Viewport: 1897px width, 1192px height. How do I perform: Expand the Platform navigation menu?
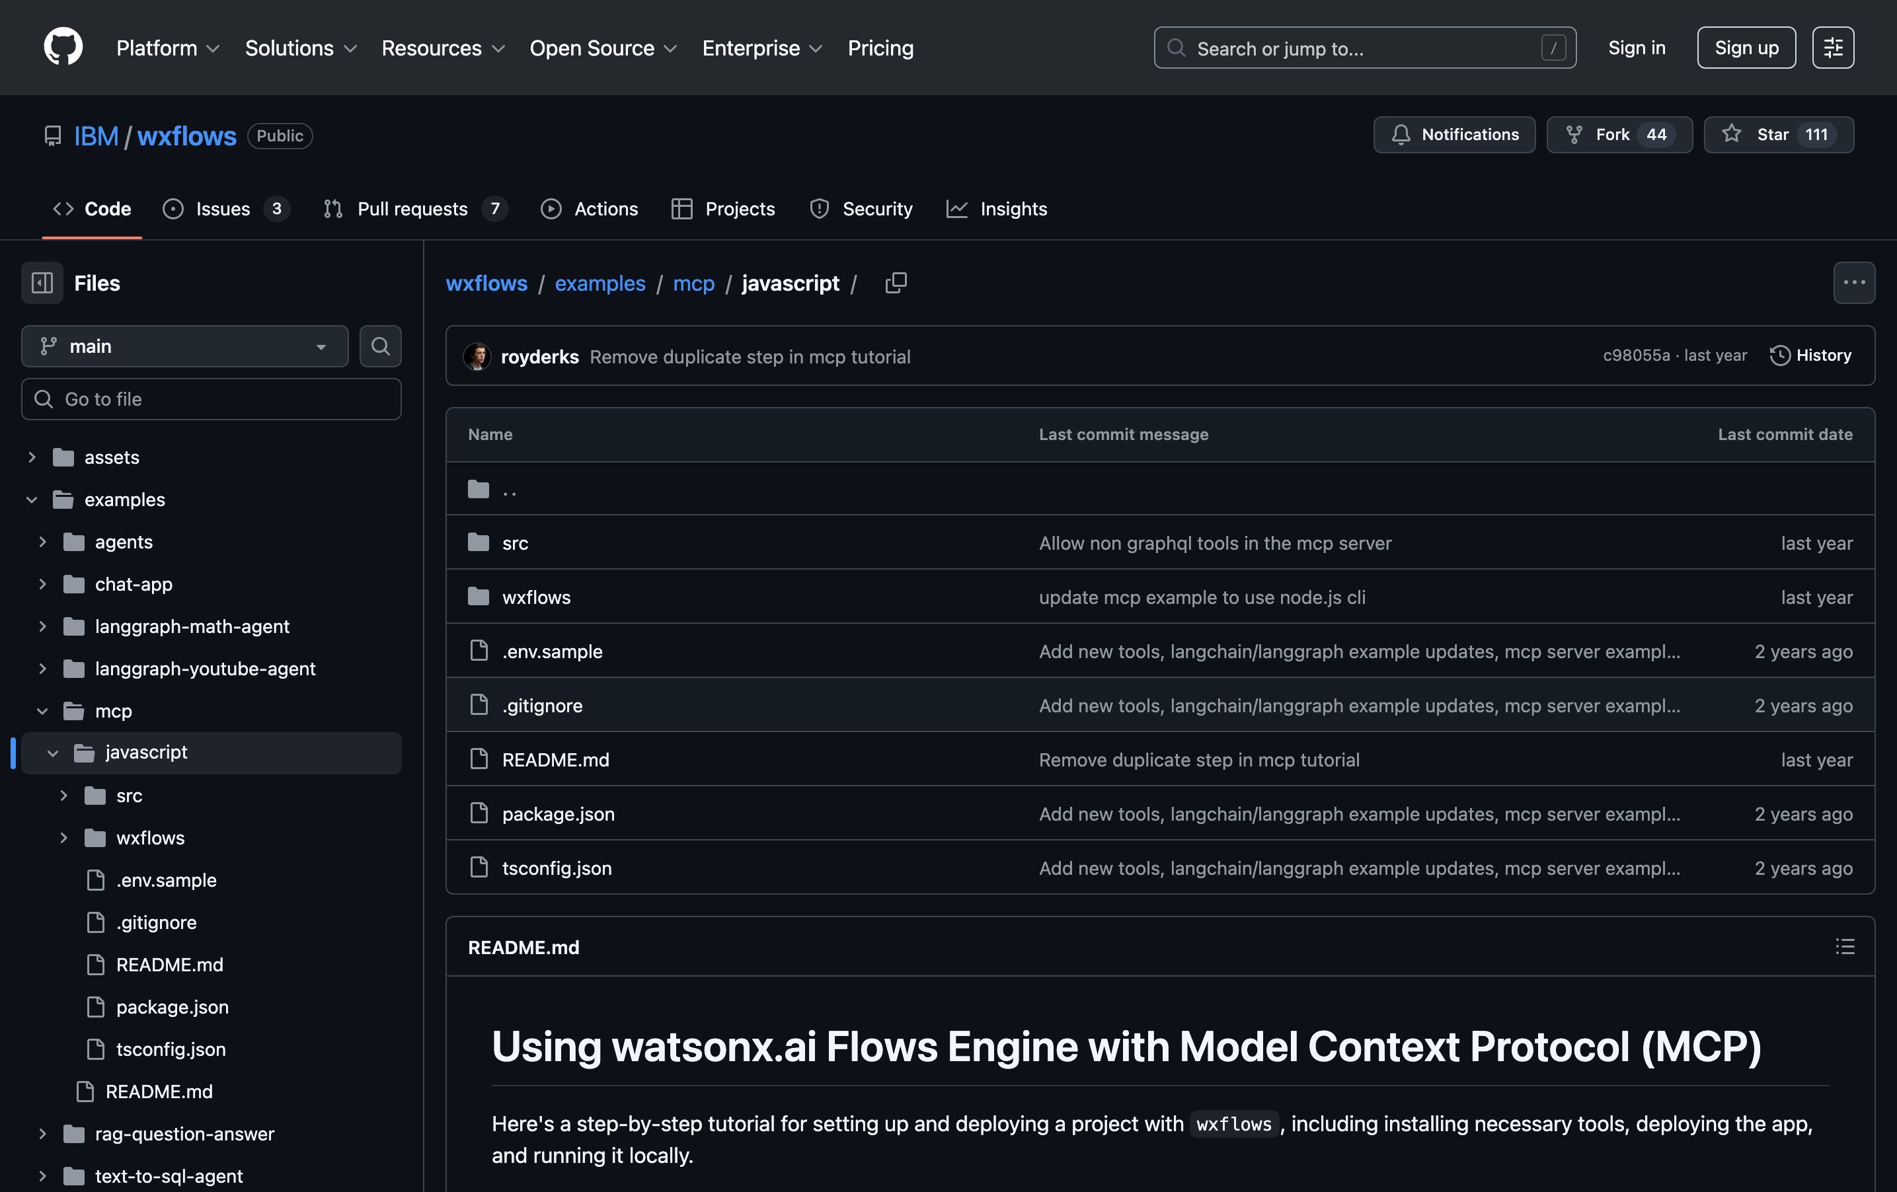(x=167, y=48)
